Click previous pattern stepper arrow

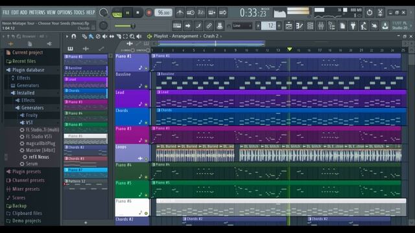tap(258, 26)
